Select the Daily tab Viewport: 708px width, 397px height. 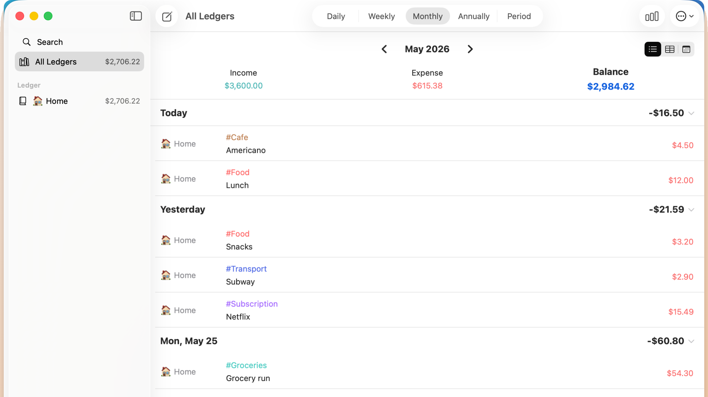336,16
